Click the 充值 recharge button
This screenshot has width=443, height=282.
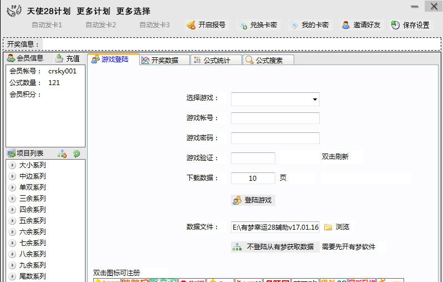(67, 58)
